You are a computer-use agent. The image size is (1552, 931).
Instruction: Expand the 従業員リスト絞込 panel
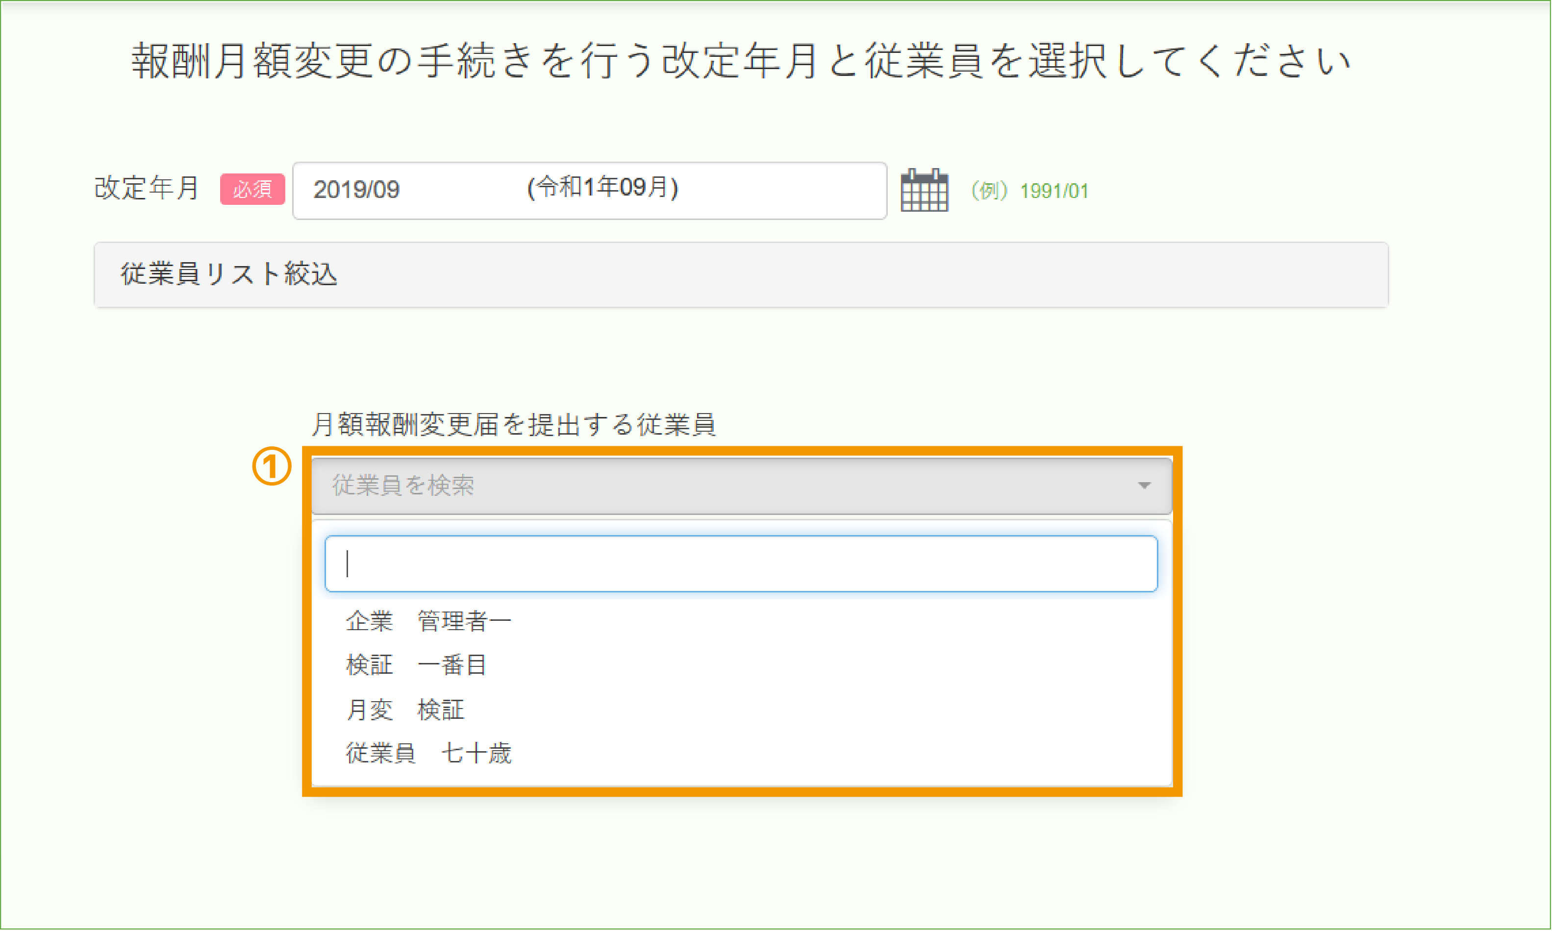pos(741,275)
